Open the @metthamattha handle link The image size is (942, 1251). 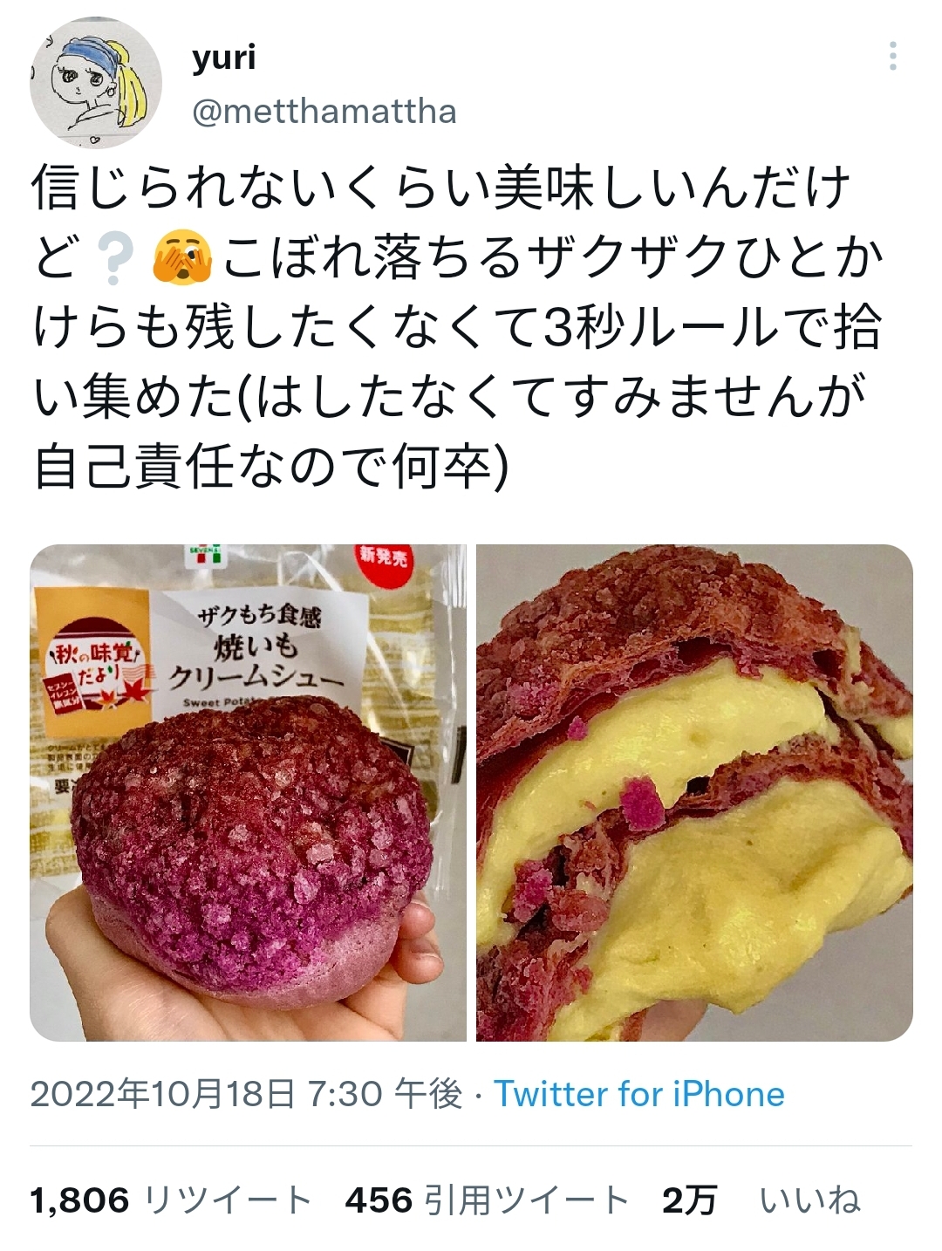(x=324, y=113)
